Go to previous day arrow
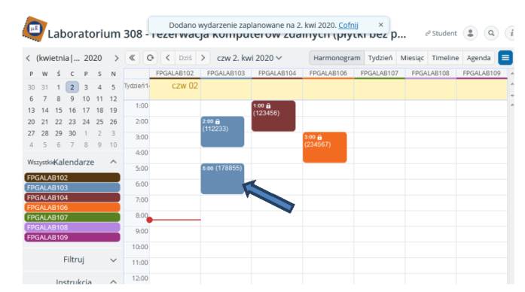 pyautogui.click(x=168, y=58)
